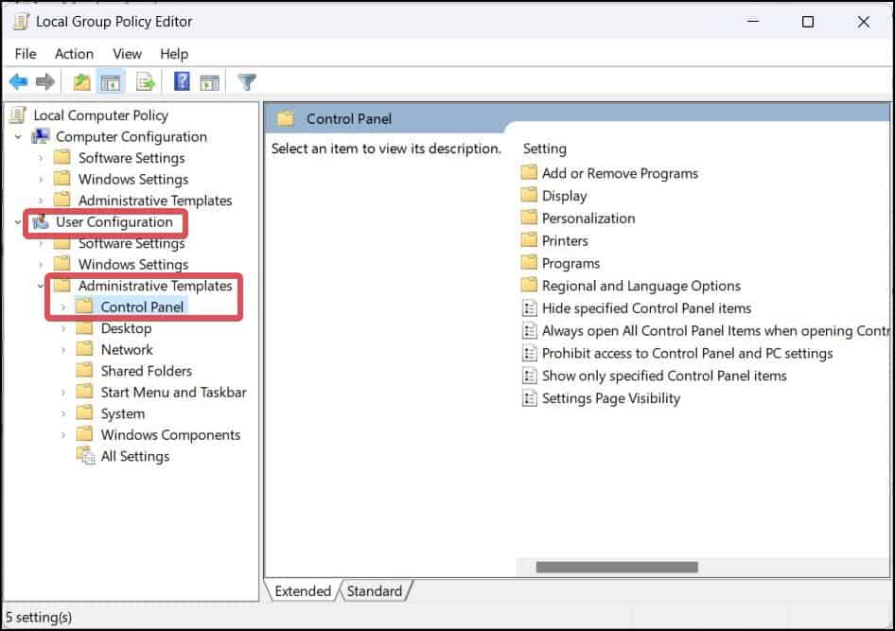Select the System tree item label
This screenshot has height=631, width=895.
click(x=123, y=413)
